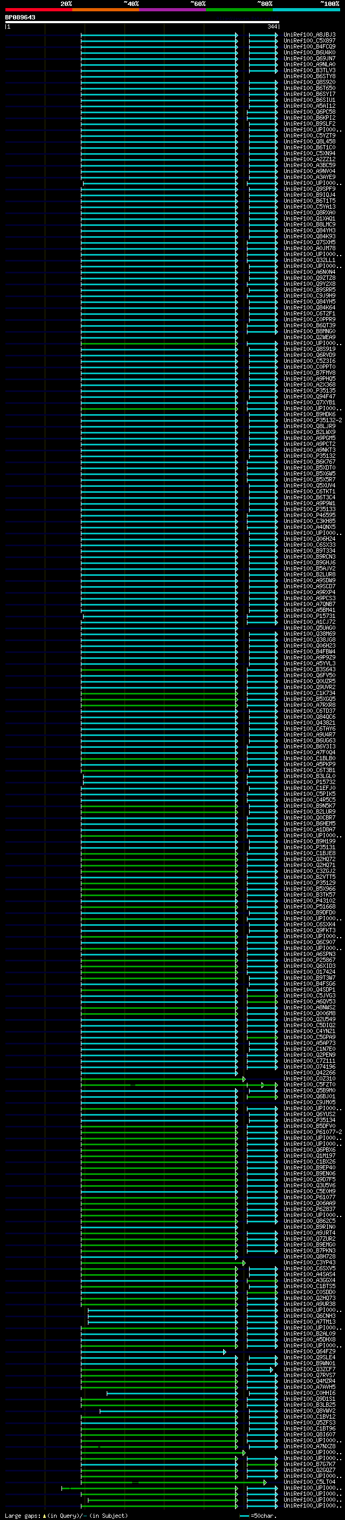The image size is (345, 1520).
Task: Click the UniRef100_C0Z310 label
Action: coord(309,1079)
